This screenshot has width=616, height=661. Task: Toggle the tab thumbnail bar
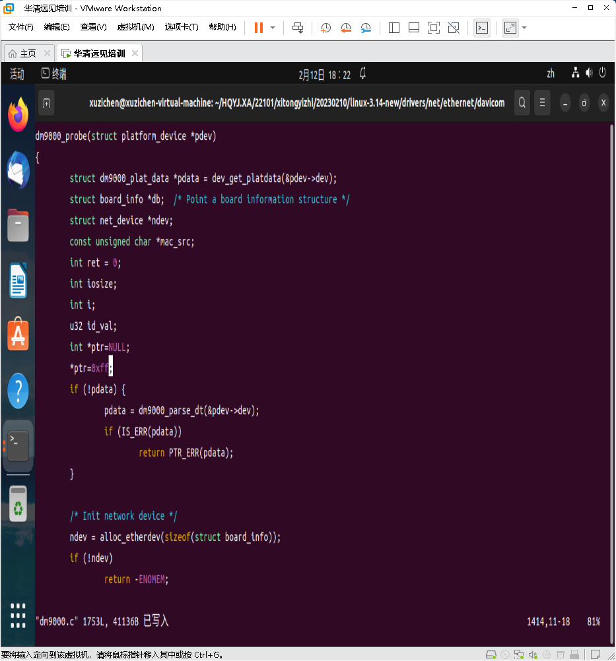pyautogui.click(x=414, y=28)
